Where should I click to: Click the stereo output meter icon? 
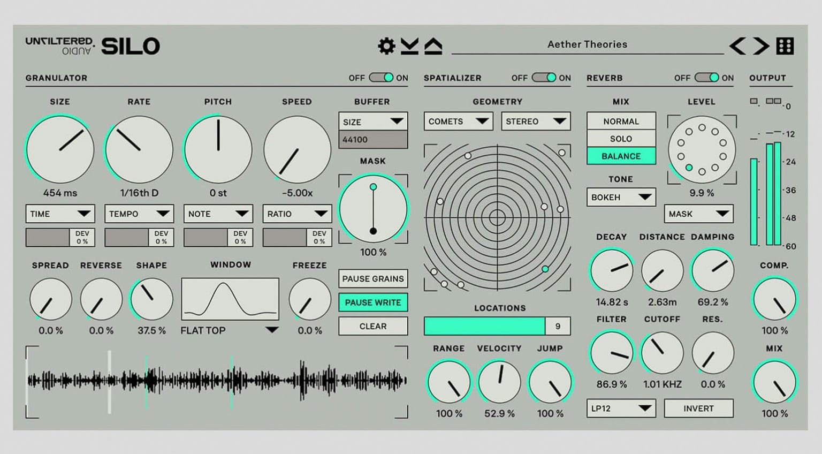pyautogui.click(x=773, y=101)
